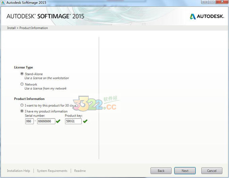
Task: Select I have my product information
Action: coord(22,111)
